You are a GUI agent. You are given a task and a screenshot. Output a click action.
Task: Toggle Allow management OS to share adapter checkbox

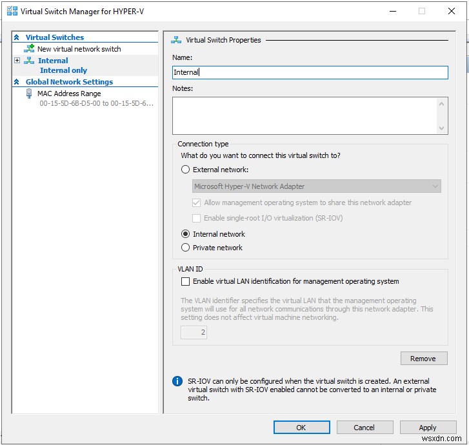(196, 203)
